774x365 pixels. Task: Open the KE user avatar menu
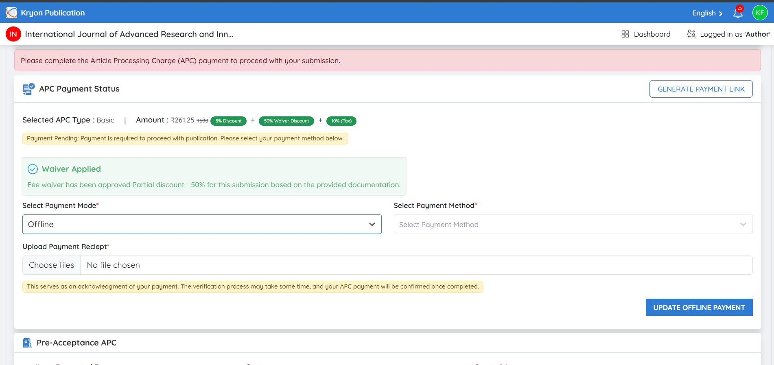pyautogui.click(x=760, y=13)
